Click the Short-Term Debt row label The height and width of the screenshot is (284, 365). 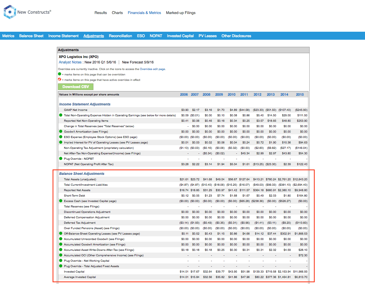pyautogui.click(x=75, y=196)
